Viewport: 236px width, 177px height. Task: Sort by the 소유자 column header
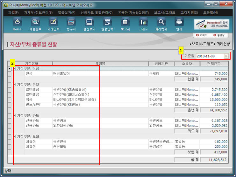(187, 63)
